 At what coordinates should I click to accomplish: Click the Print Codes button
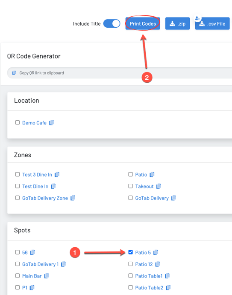143,23
